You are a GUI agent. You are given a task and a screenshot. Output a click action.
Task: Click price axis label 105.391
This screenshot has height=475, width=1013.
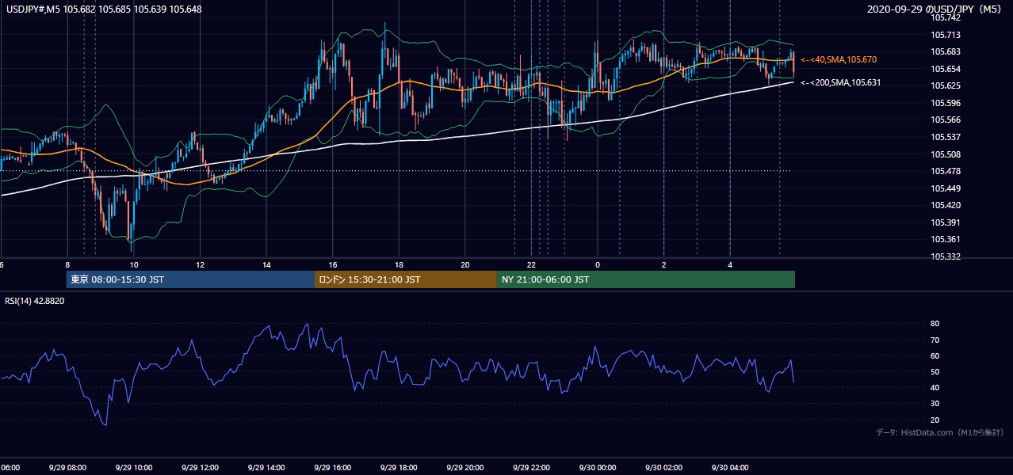point(945,222)
